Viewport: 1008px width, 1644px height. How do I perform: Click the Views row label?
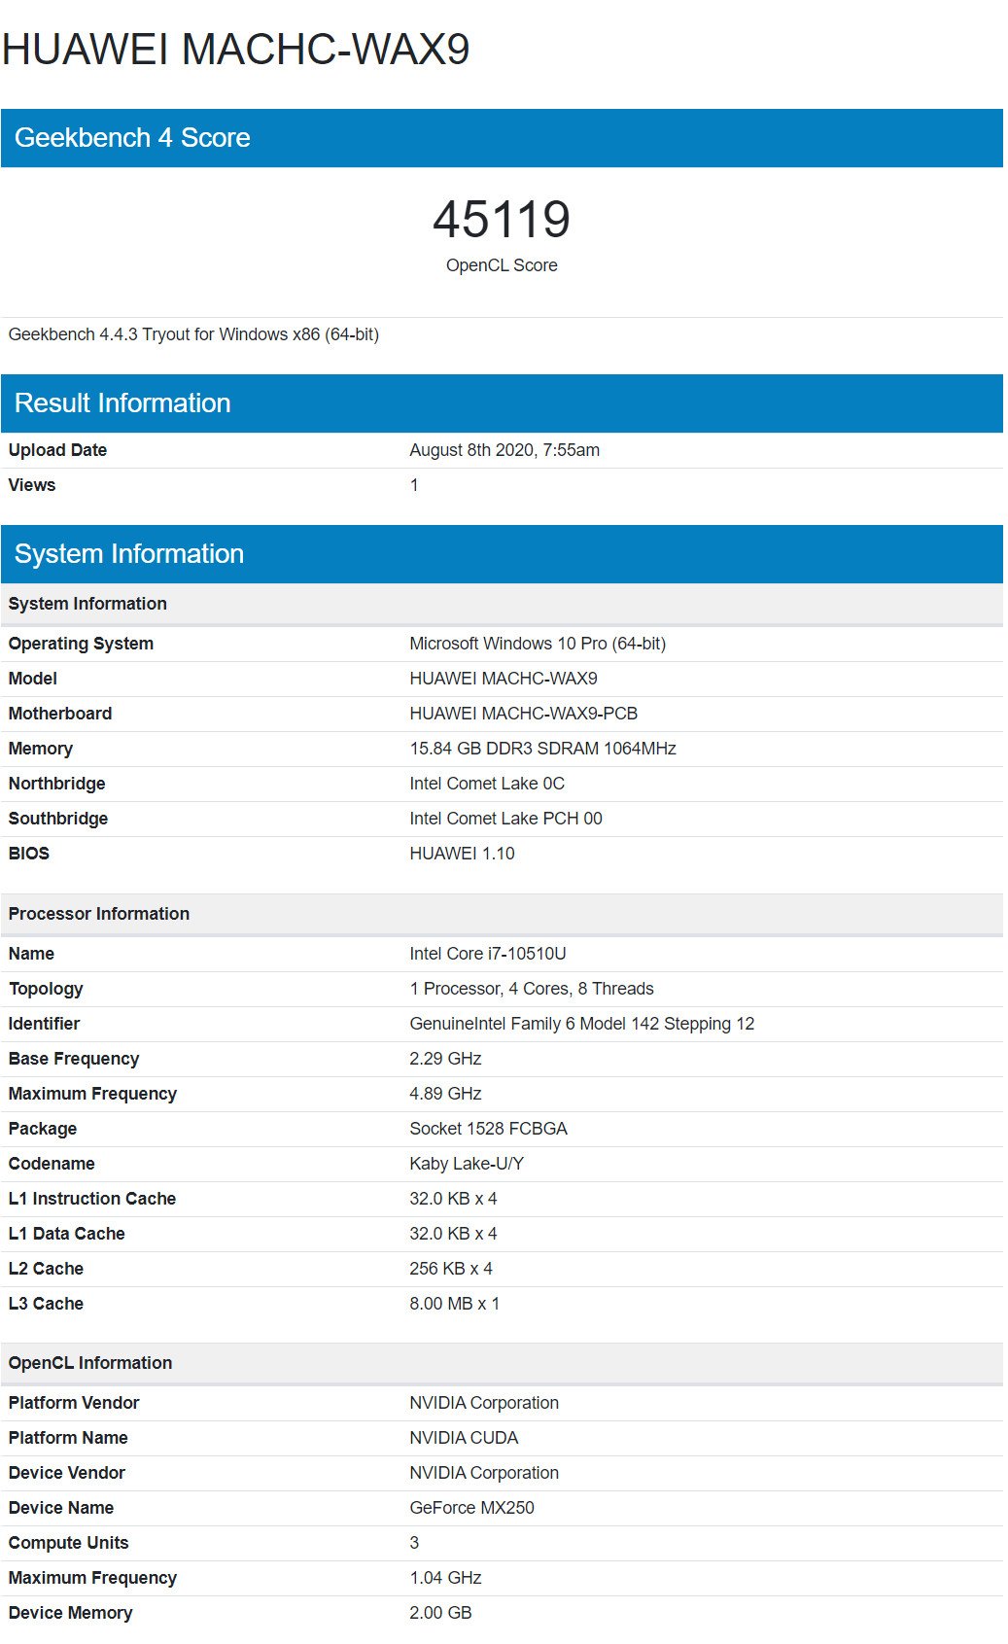pos(32,485)
